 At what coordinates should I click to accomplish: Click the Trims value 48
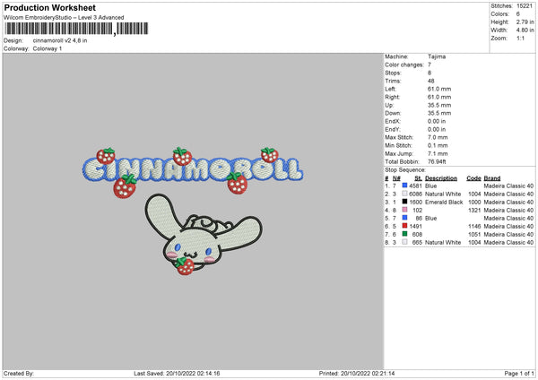[x=431, y=81]
